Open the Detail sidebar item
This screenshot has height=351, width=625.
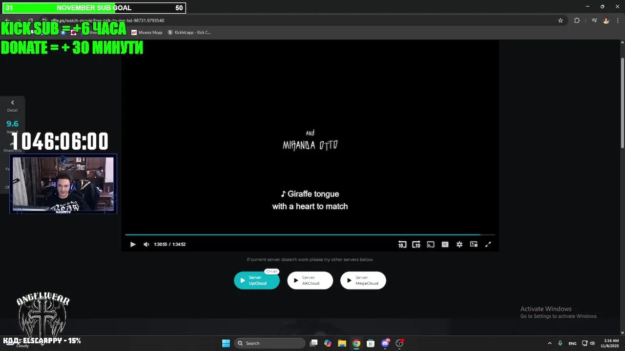coord(12,110)
